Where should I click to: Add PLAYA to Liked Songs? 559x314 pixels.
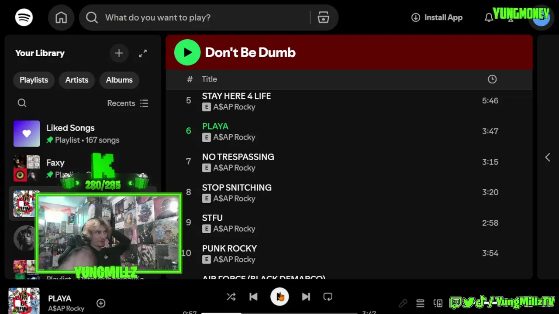click(x=101, y=303)
